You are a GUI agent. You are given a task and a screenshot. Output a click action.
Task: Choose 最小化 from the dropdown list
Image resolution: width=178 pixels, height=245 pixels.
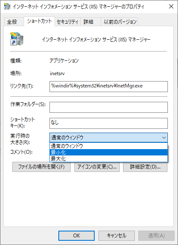pyautogui.click(x=109, y=152)
